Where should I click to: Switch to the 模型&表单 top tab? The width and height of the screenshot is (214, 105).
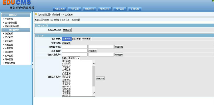[x=105, y=9]
